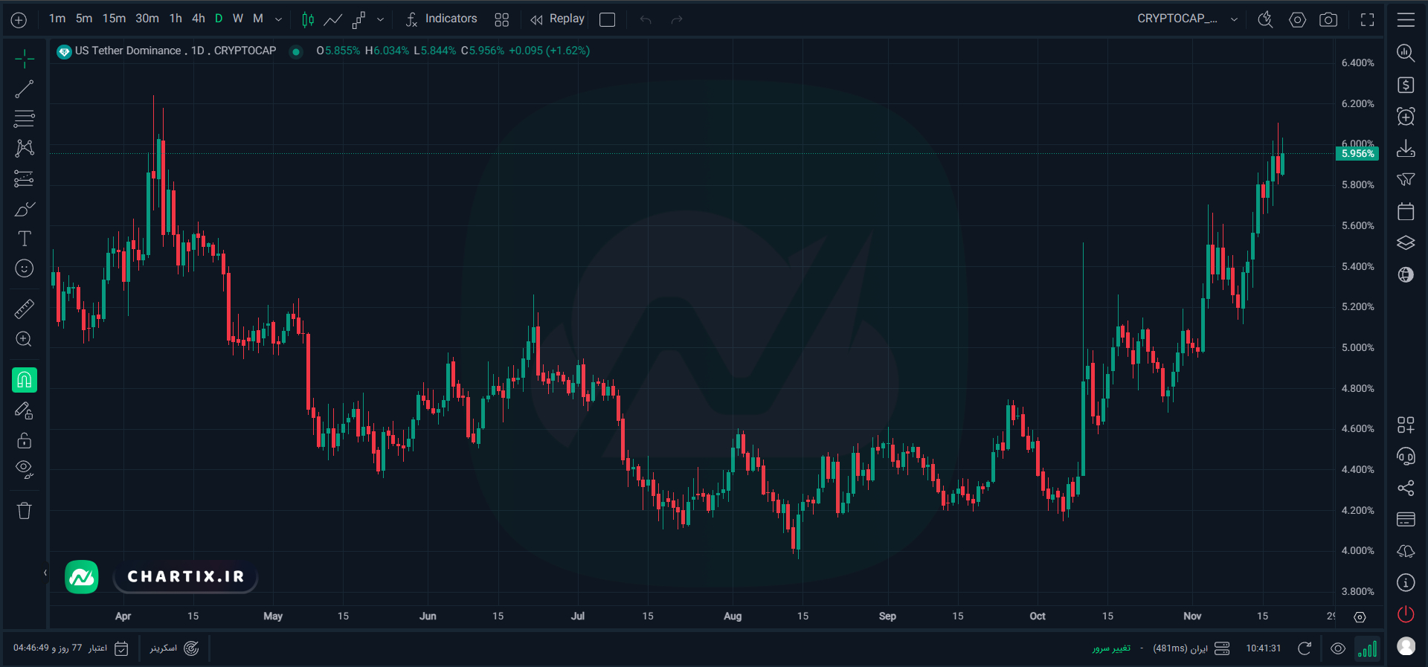Toggle drawings visibility eye in left toolbar

(25, 469)
